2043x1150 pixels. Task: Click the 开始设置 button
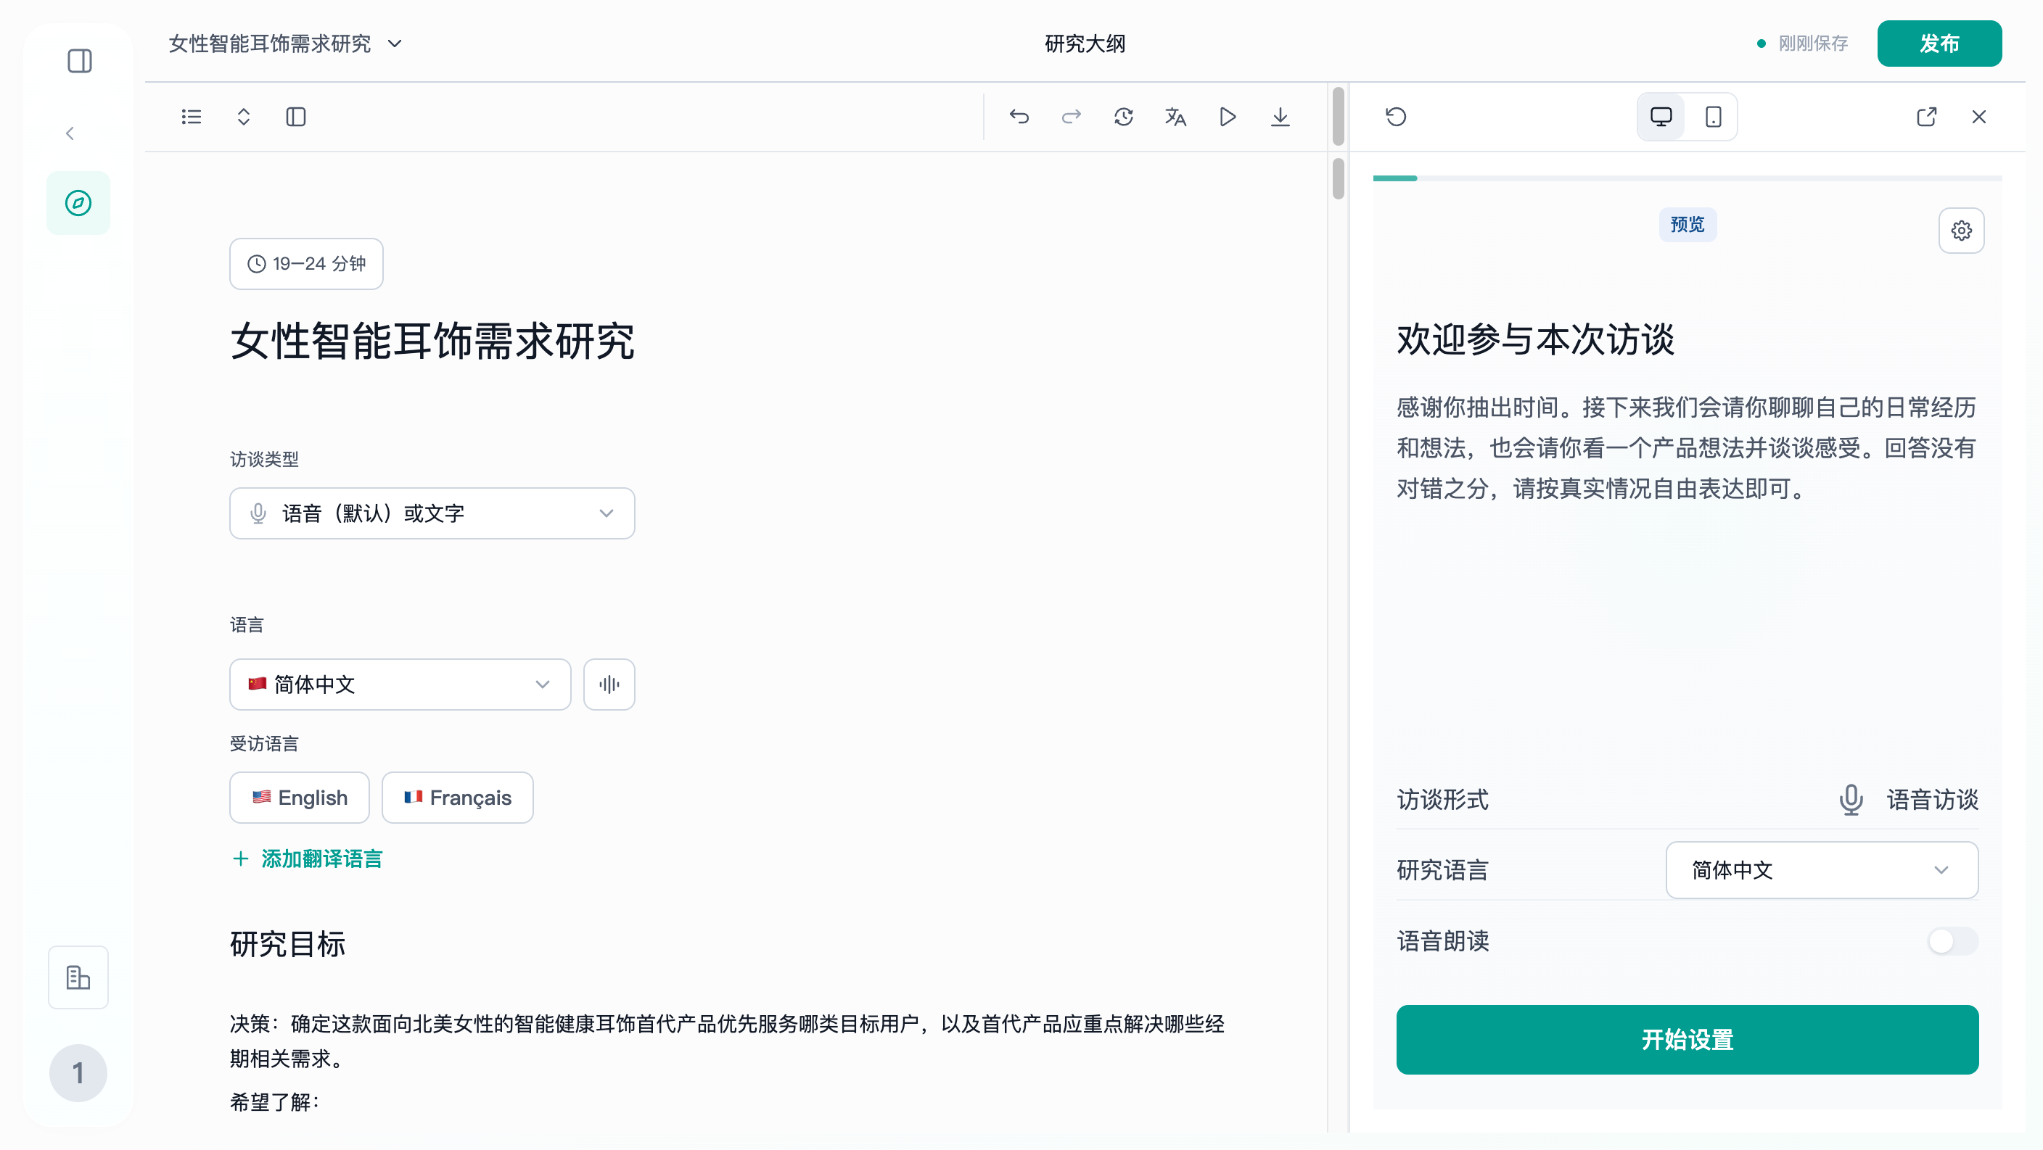click(x=1687, y=1039)
